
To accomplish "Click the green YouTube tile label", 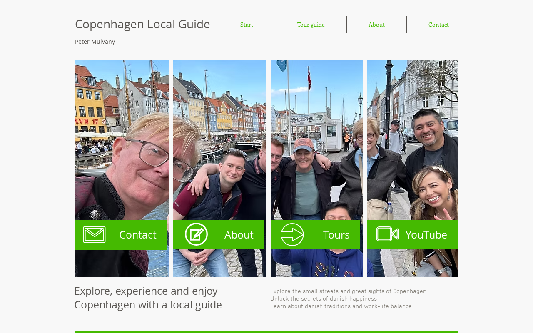I will click(426, 235).
